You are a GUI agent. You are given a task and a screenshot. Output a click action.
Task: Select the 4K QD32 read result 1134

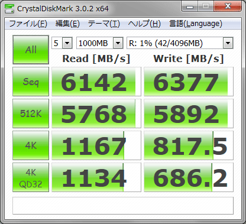(96, 177)
